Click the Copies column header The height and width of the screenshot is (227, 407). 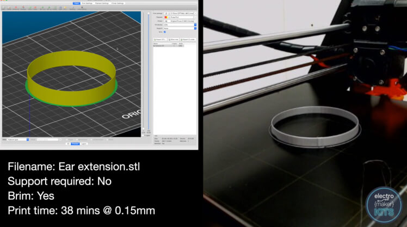(x=175, y=43)
